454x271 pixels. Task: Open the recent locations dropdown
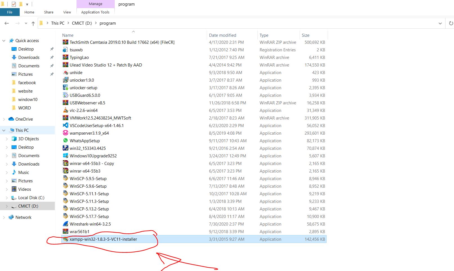[26, 23]
